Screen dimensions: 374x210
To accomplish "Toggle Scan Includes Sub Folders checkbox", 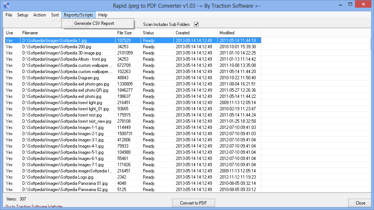I will point(196,24).
